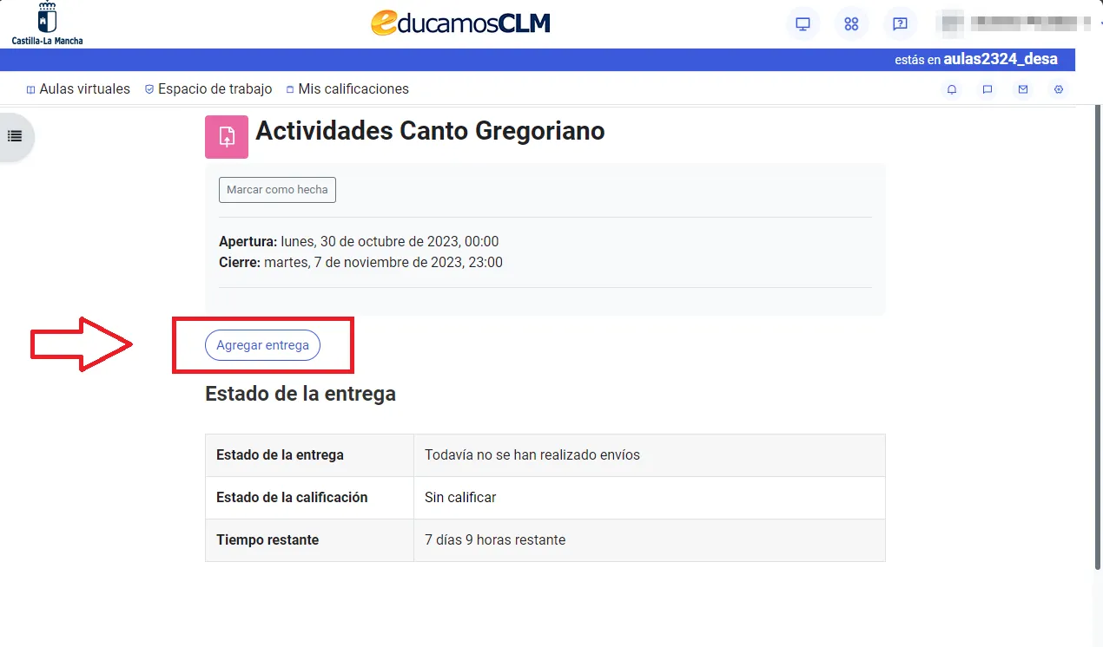Click the 'Actividades Canto Gregoriano' heading
This screenshot has height=647, width=1103.
click(x=430, y=131)
